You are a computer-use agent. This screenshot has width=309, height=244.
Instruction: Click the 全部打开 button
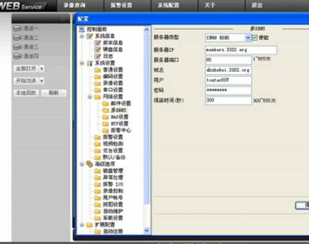(x=26, y=68)
